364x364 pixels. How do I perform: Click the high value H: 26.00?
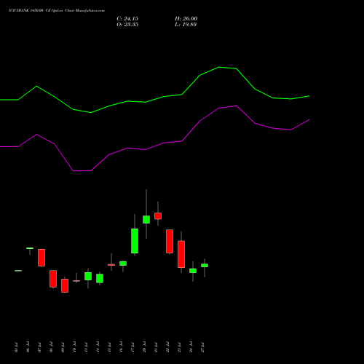click(x=186, y=19)
